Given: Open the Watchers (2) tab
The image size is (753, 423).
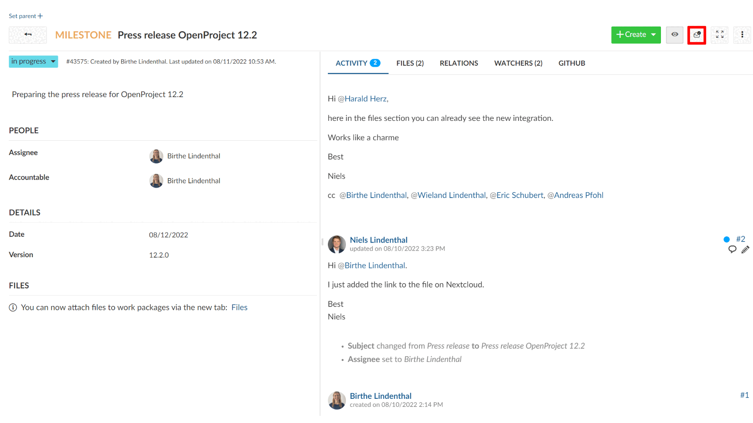Looking at the screenshot, I should tap(518, 63).
